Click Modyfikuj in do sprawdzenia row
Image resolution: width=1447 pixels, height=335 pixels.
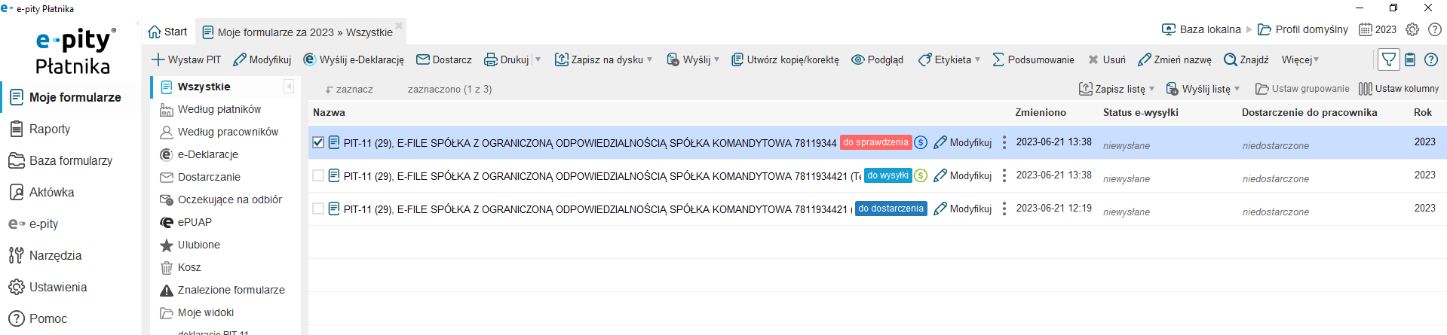(x=963, y=142)
